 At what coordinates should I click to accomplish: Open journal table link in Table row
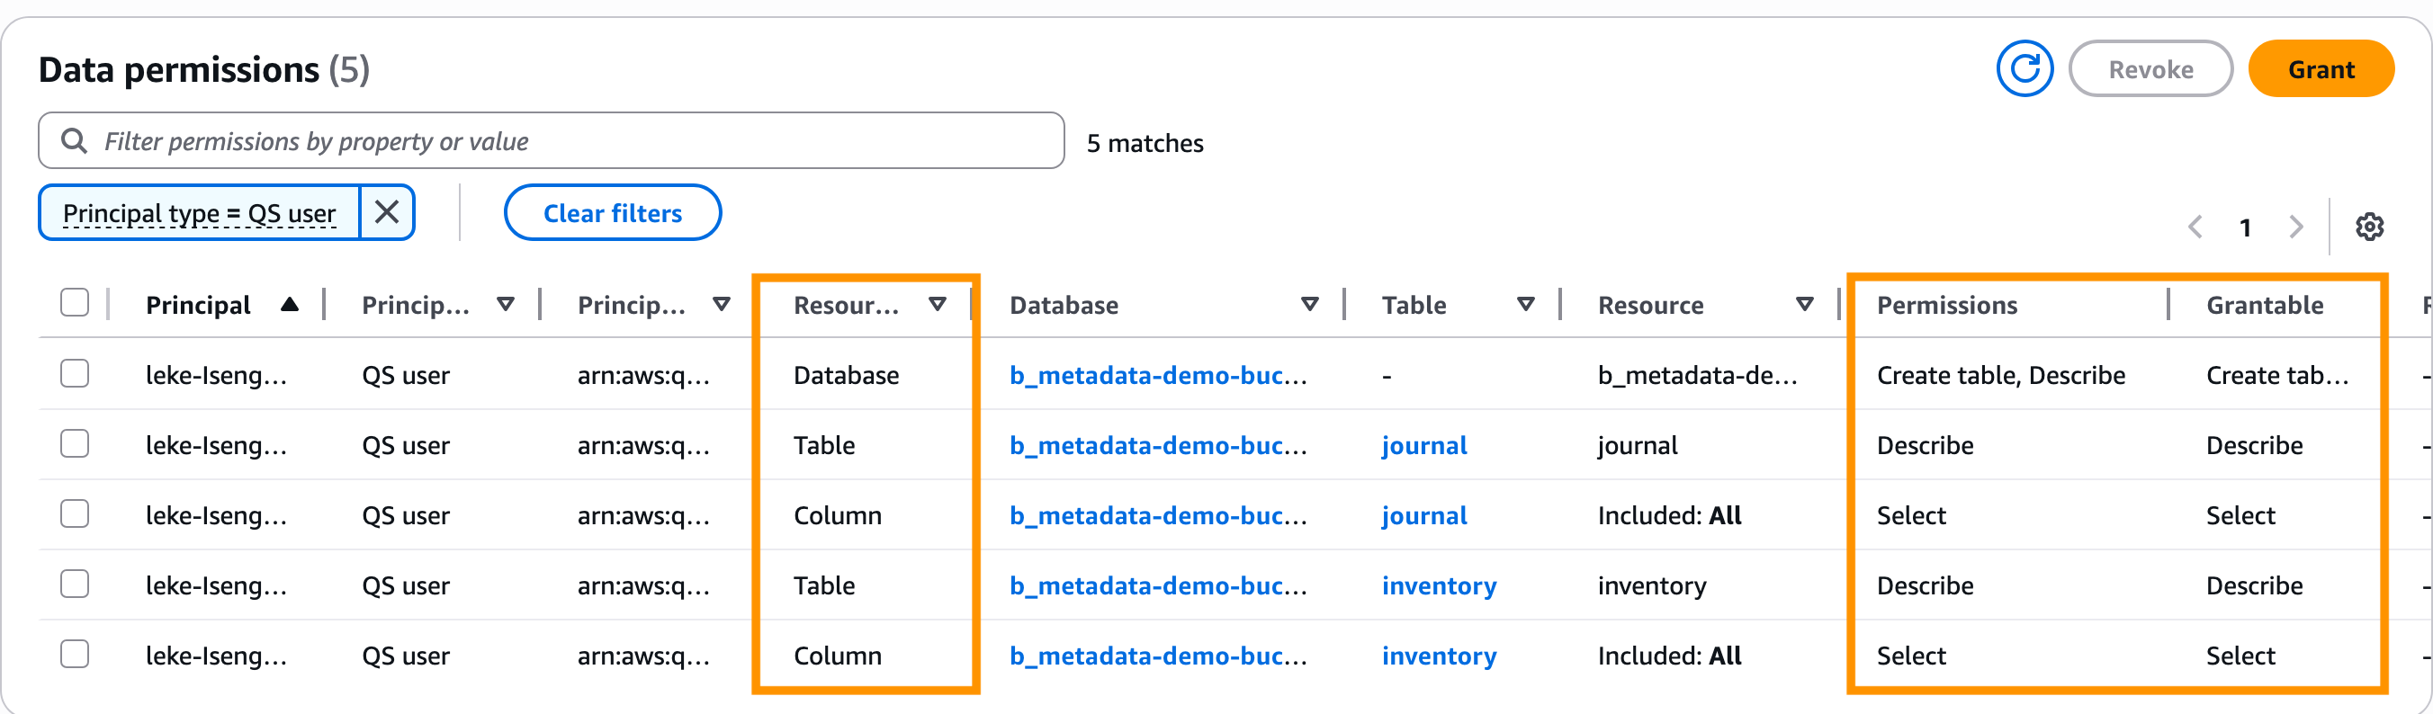(x=1424, y=445)
